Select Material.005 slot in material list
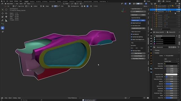181x101 pixels. [165, 36]
